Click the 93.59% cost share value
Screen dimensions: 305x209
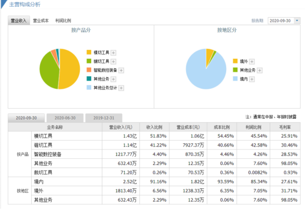coord(226,182)
